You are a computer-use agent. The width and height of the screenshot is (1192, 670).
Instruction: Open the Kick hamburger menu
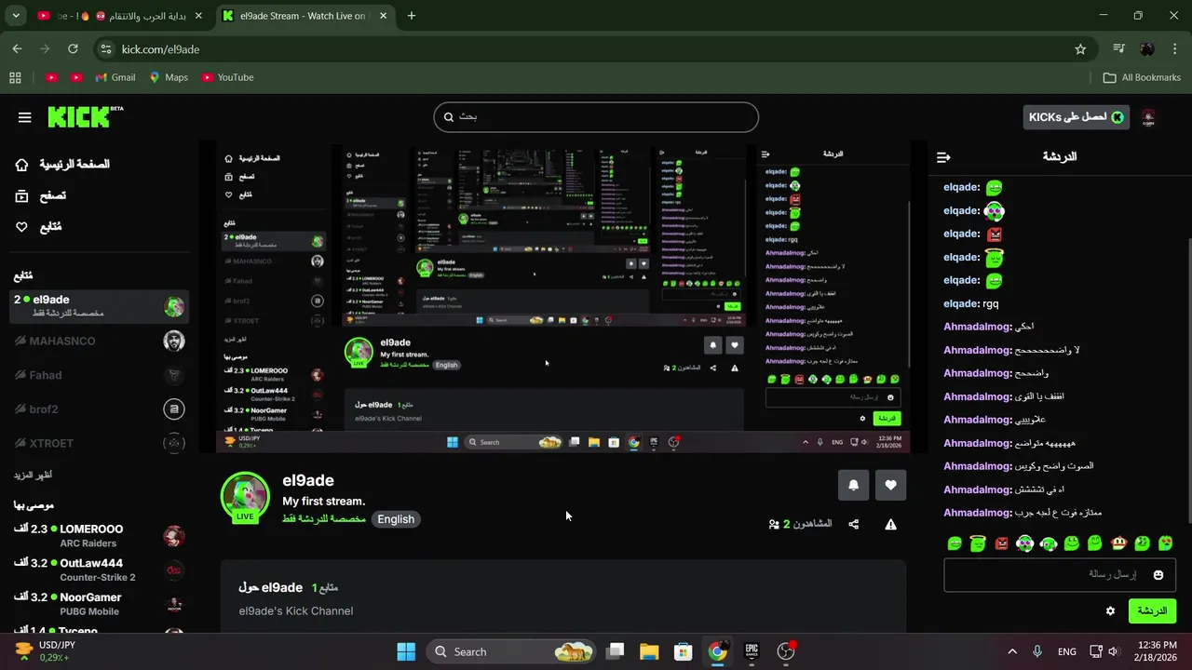point(25,117)
